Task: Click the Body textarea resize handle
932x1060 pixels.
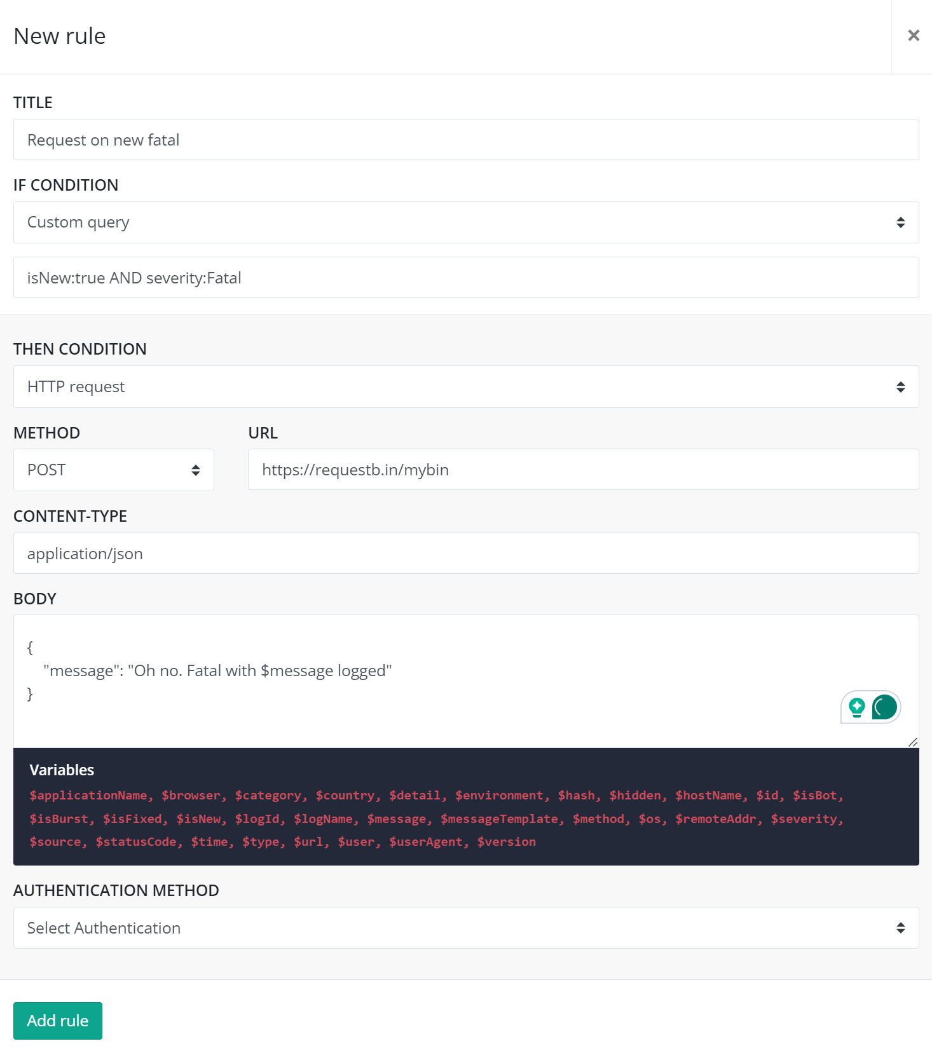Action: click(913, 742)
